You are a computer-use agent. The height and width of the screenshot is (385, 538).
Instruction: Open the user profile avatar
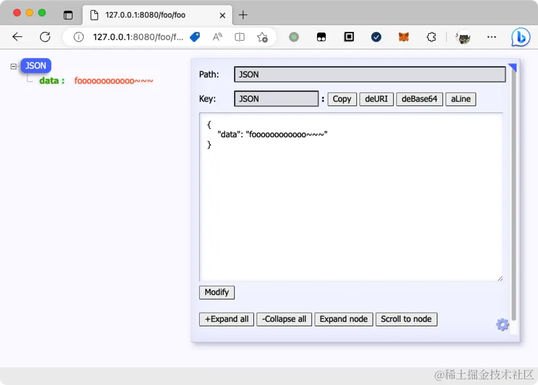[x=463, y=37]
